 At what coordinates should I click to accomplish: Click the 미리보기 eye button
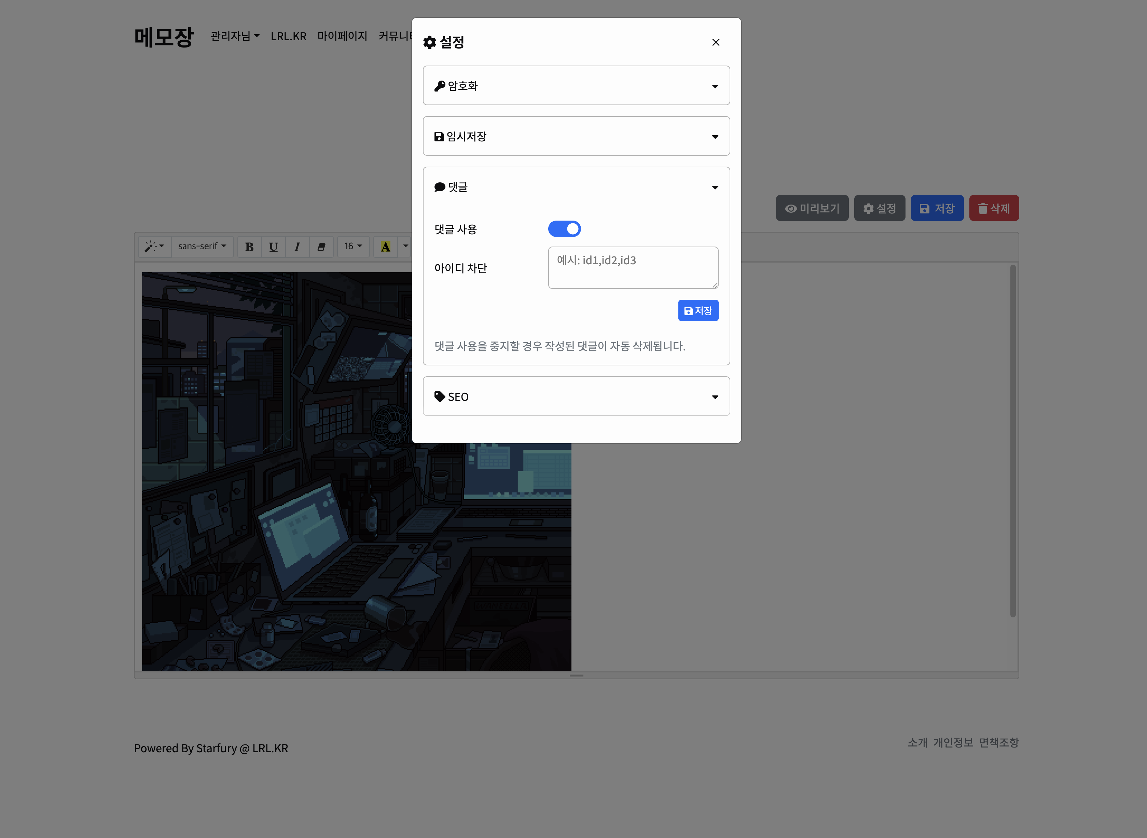812,209
